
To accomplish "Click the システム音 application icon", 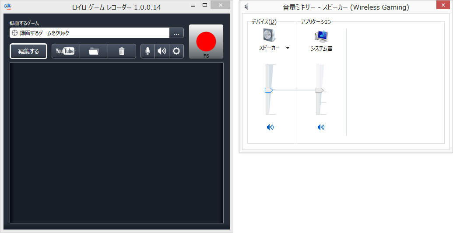I will 321,36.
